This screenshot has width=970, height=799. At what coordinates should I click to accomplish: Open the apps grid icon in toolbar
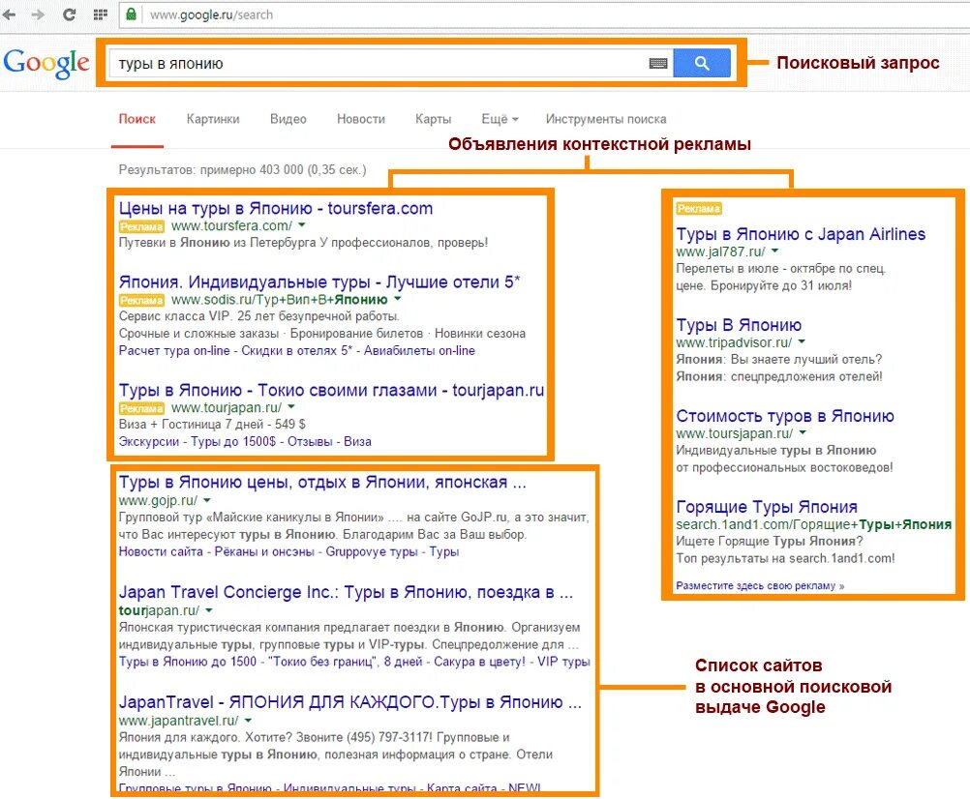[x=101, y=15]
